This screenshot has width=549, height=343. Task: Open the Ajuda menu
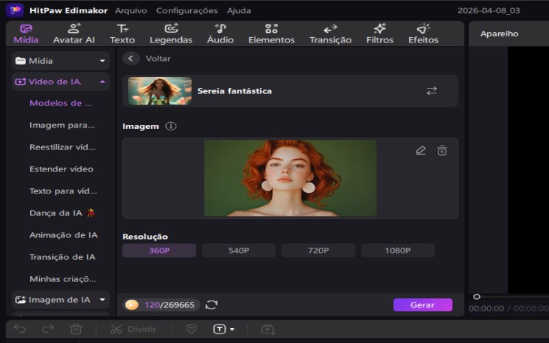click(239, 10)
